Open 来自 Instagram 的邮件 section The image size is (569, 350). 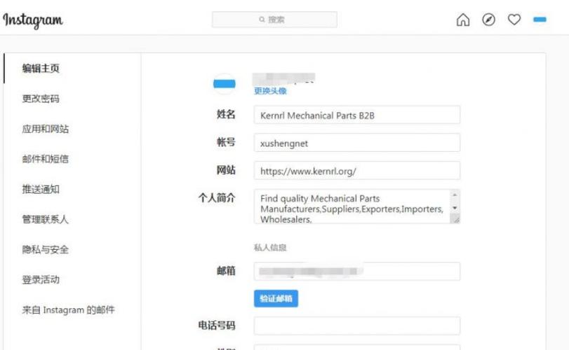(68, 310)
